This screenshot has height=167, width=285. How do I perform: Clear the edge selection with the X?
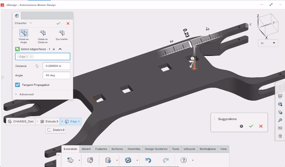[54, 49]
